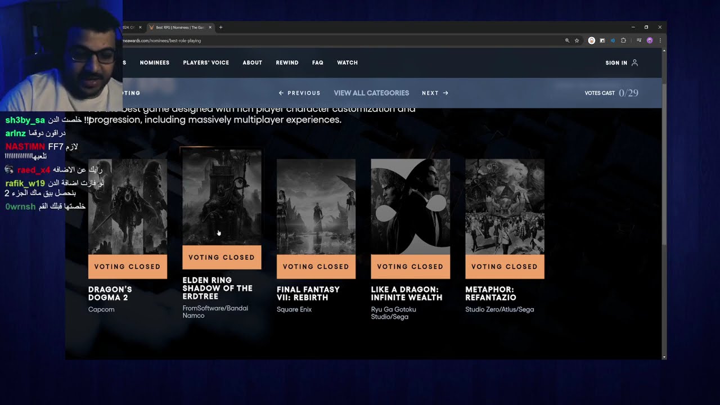Minimize the browser window
Viewport: 720px width, 405px height.
633,27
